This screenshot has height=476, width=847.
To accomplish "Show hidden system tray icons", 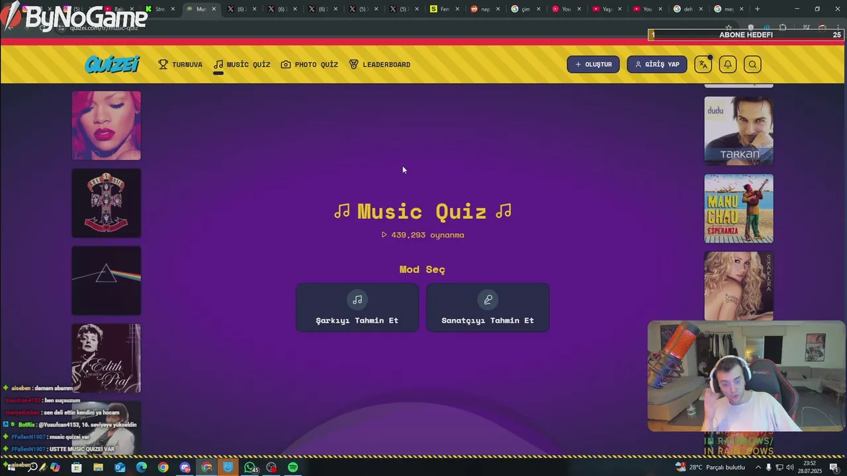I will point(758,467).
